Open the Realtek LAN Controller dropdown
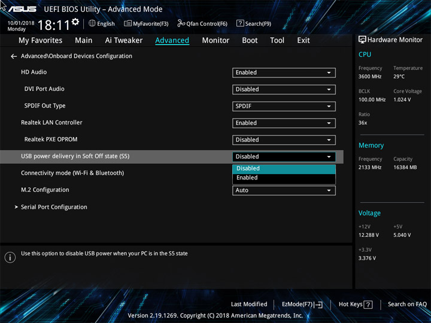 pos(284,123)
